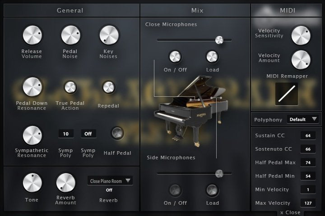Image resolution: width=325 pixels, height=216 pixels.
Task: Click the Sustain CC value field
Action: [x=308, y=136]
